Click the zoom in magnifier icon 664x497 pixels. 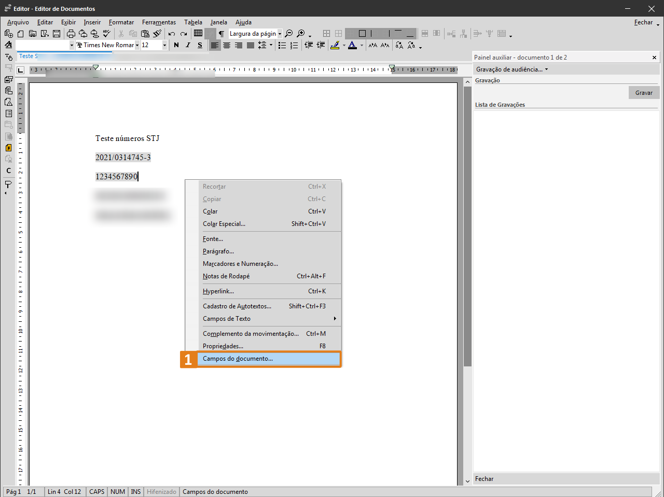(300, 34)
